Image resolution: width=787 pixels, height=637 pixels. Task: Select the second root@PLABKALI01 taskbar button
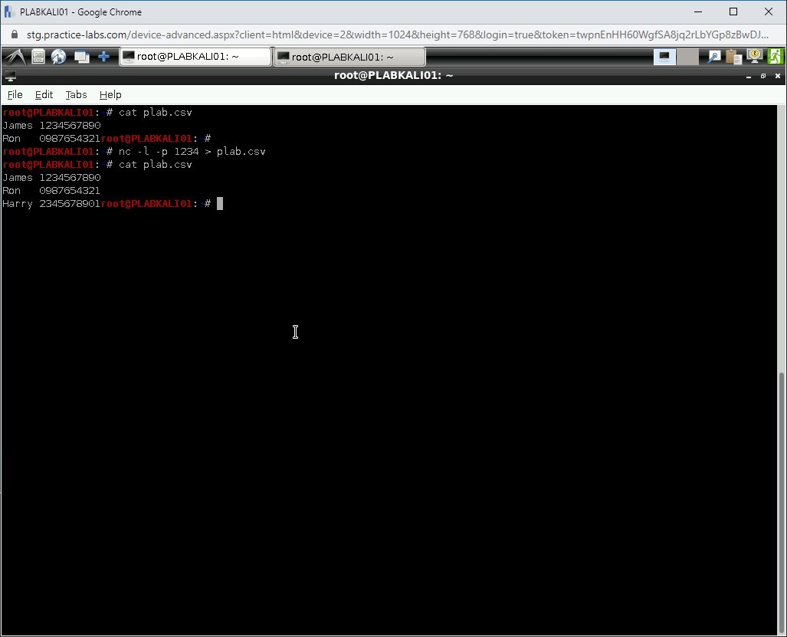point(349,57)
